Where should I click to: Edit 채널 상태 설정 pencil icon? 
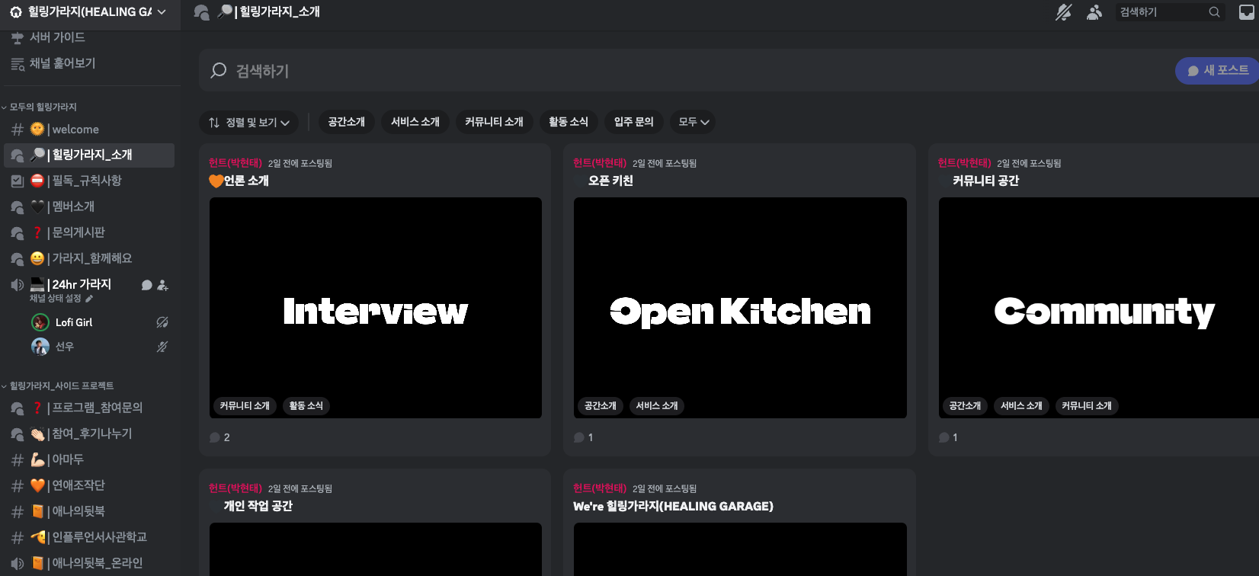[x=89, y=299]
